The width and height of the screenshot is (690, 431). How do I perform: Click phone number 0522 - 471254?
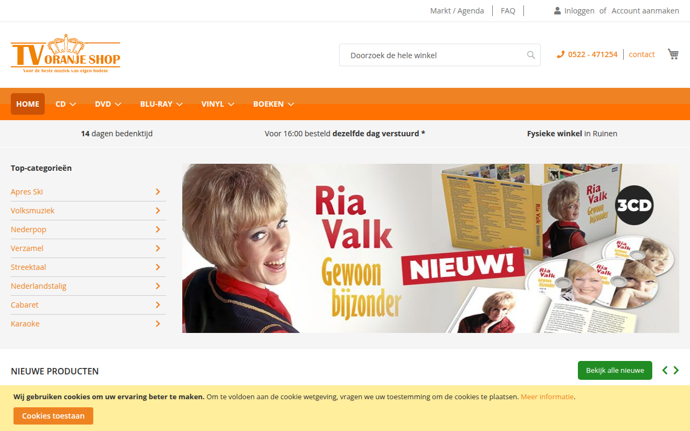tap(592, 54)
